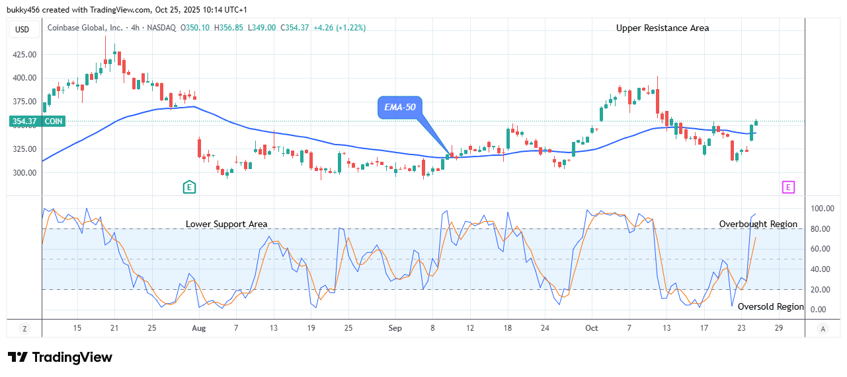Open timezone settings via the Z button
This screenshot has width=847, height=377.
[x=24, y=328]
